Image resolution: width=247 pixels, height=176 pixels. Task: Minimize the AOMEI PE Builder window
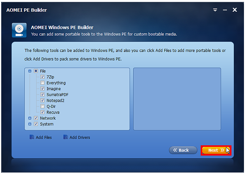click(x=225, y=10)
